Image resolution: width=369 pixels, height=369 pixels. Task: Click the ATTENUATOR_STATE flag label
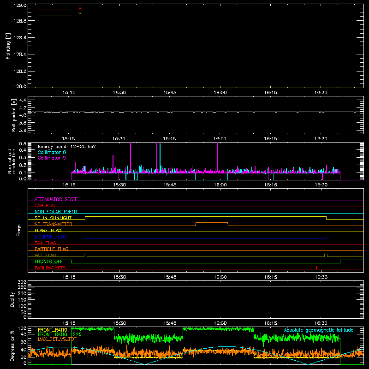pos(56,199)
